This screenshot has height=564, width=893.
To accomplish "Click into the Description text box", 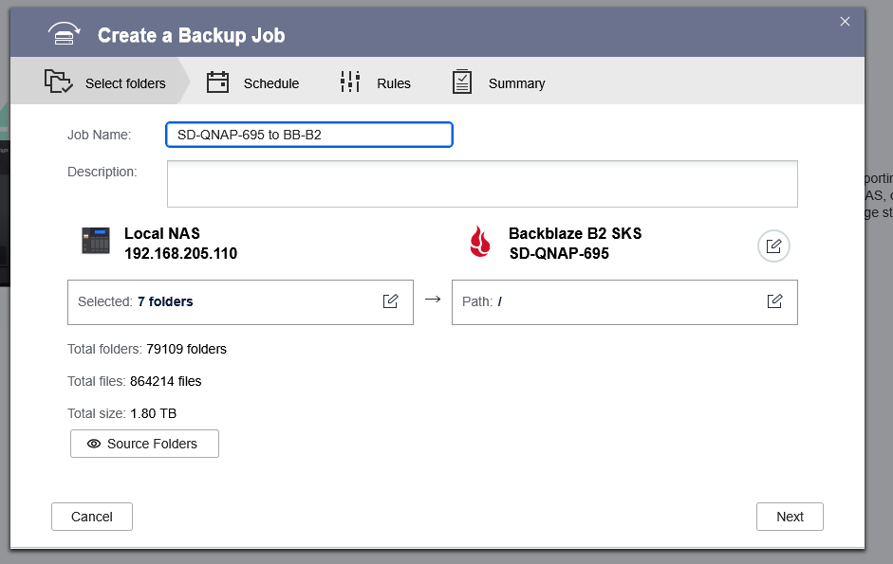I will (482, 183).
